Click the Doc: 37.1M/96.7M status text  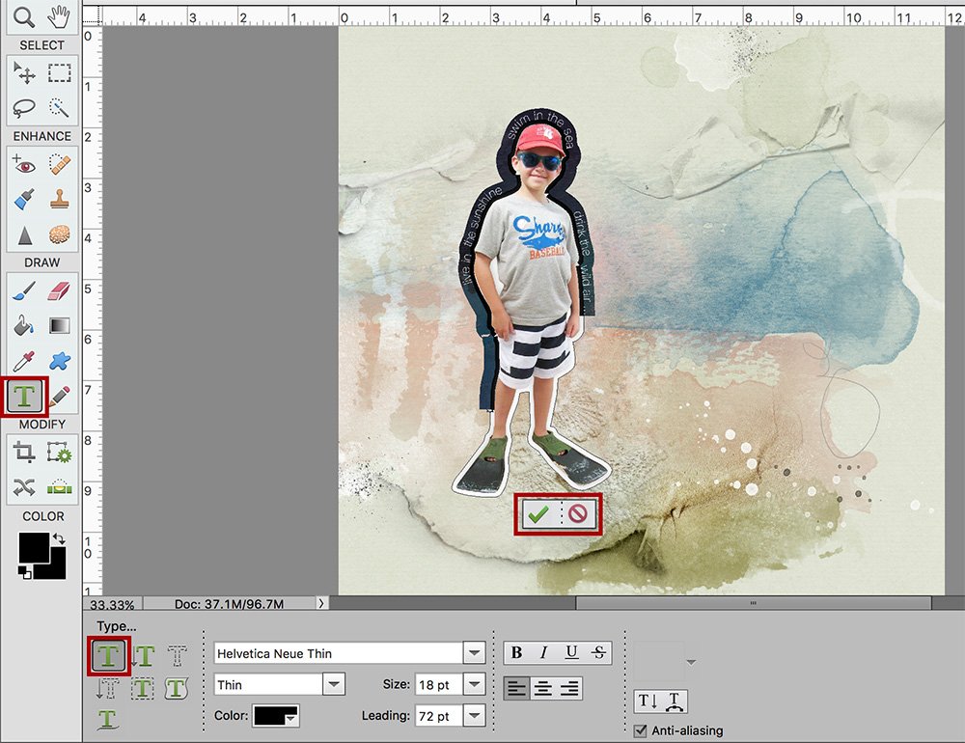pyautogui.click(x=229, y=604)
